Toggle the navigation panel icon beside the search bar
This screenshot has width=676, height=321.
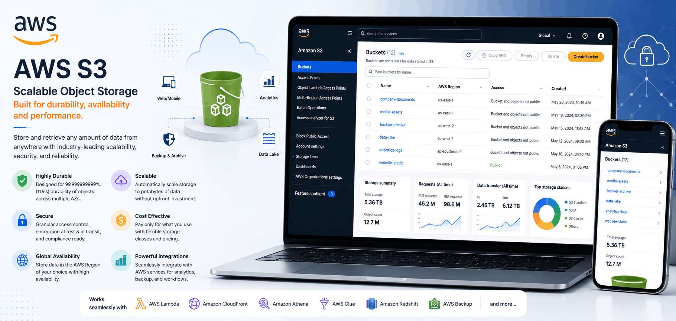point(350,33)
